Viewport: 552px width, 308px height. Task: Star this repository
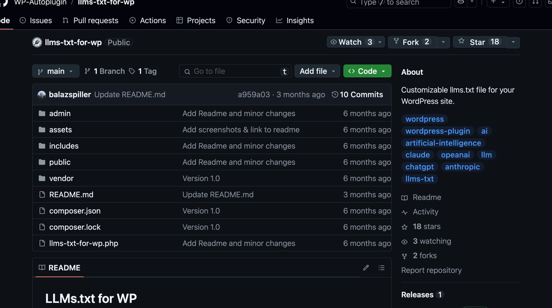coord(480,42)
